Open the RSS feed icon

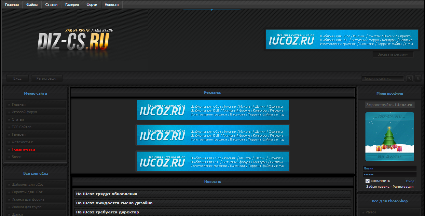tap(418, 78)
